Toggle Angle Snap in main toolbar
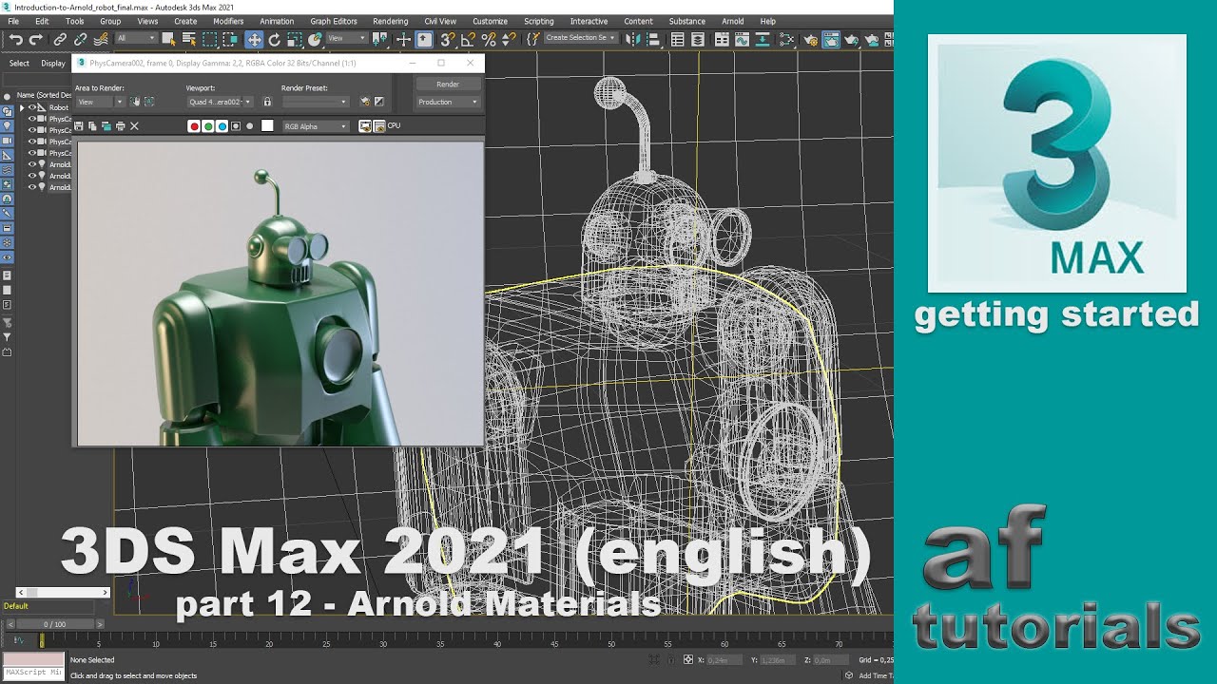 (x=468, y=39)
